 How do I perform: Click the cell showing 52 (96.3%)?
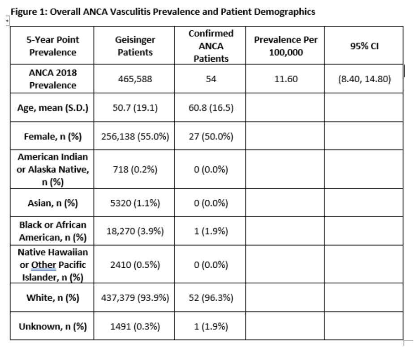click(x=211, y=298)
